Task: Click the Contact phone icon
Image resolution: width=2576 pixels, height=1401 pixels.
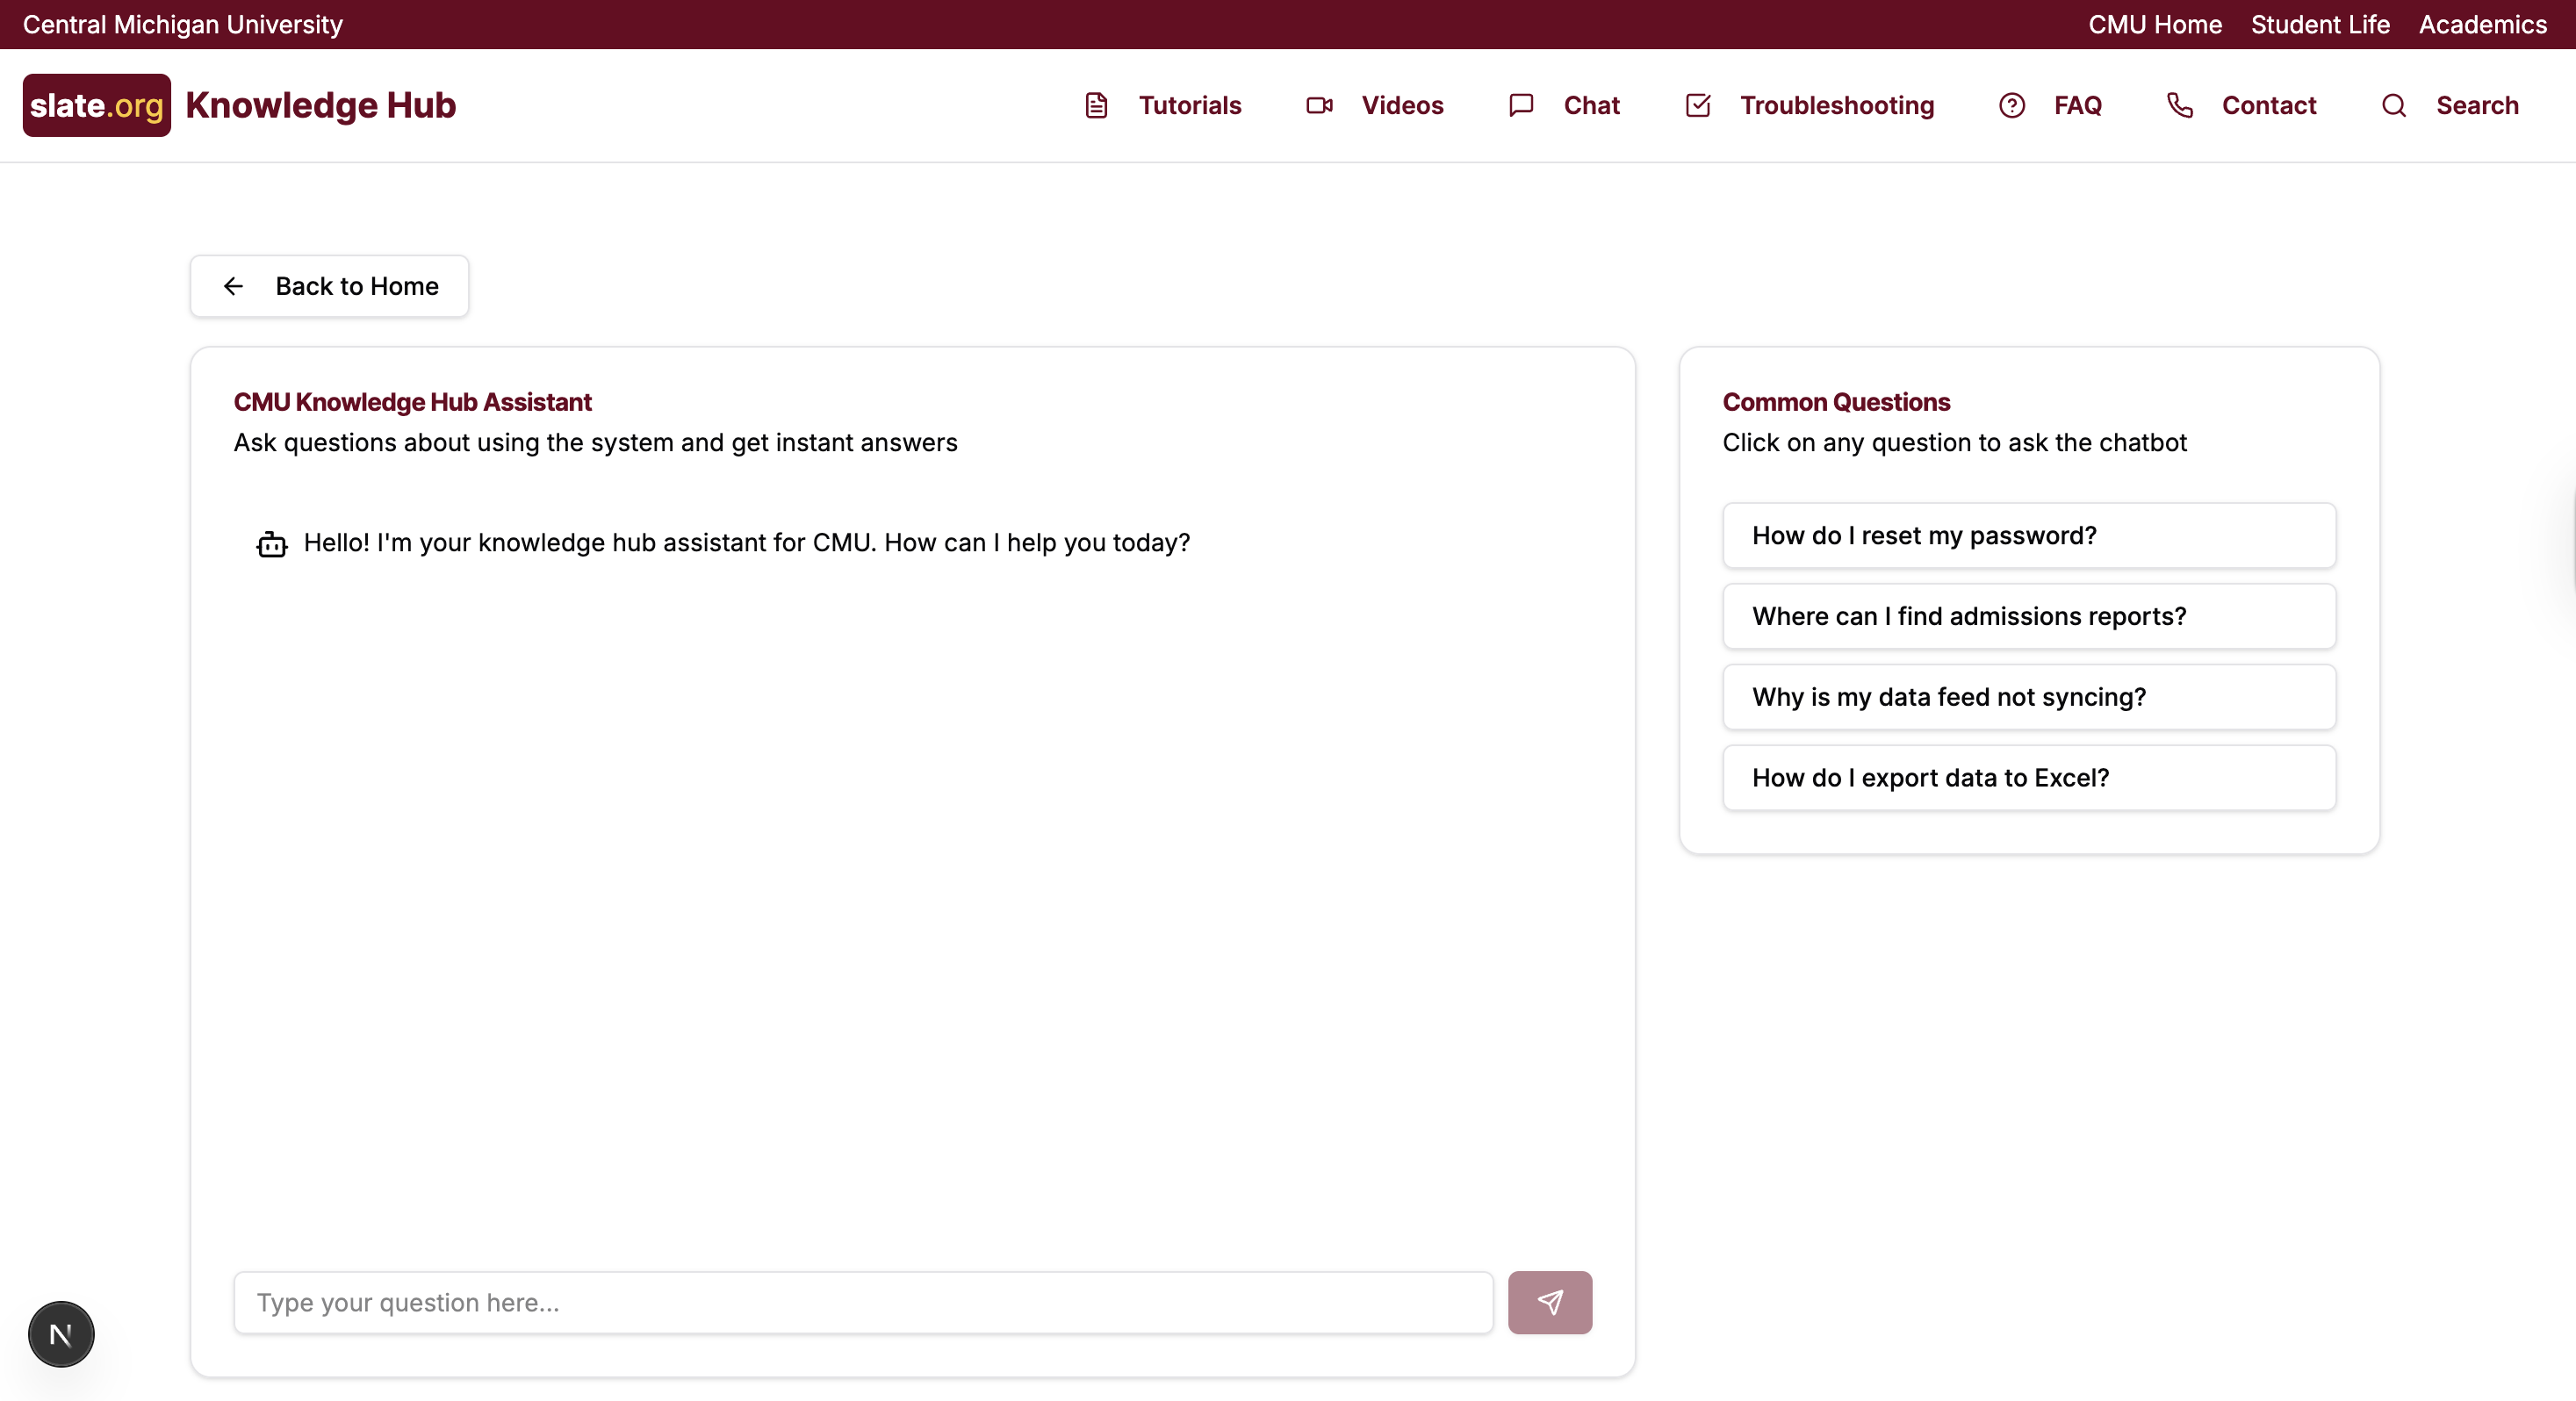Action: click(2180, 105)
